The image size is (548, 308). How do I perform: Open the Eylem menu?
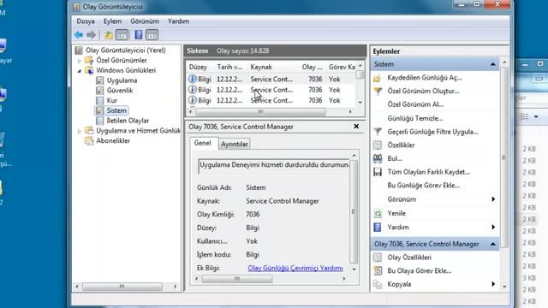click(x=112, y=21)
